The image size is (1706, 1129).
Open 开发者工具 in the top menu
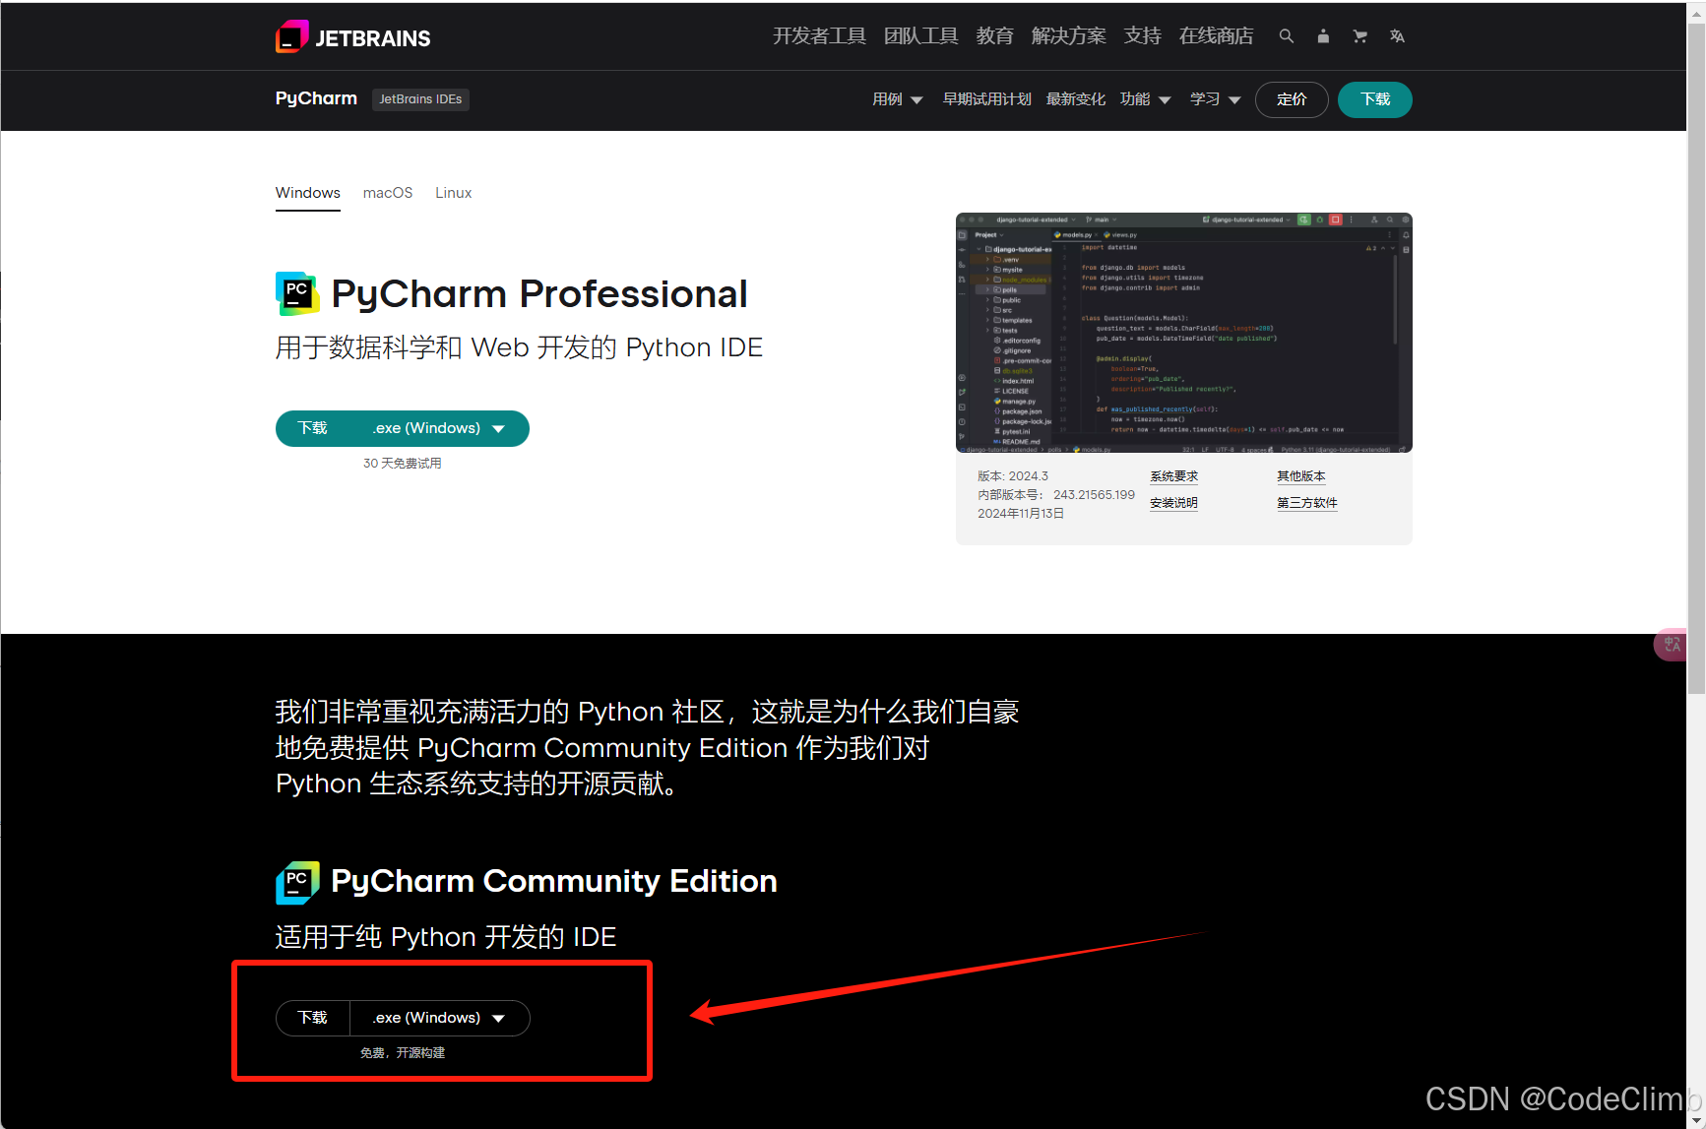(x=819, y=36)
